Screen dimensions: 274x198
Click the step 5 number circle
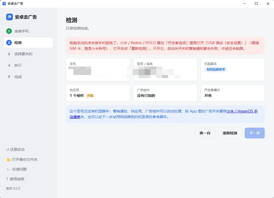point(9,77)
